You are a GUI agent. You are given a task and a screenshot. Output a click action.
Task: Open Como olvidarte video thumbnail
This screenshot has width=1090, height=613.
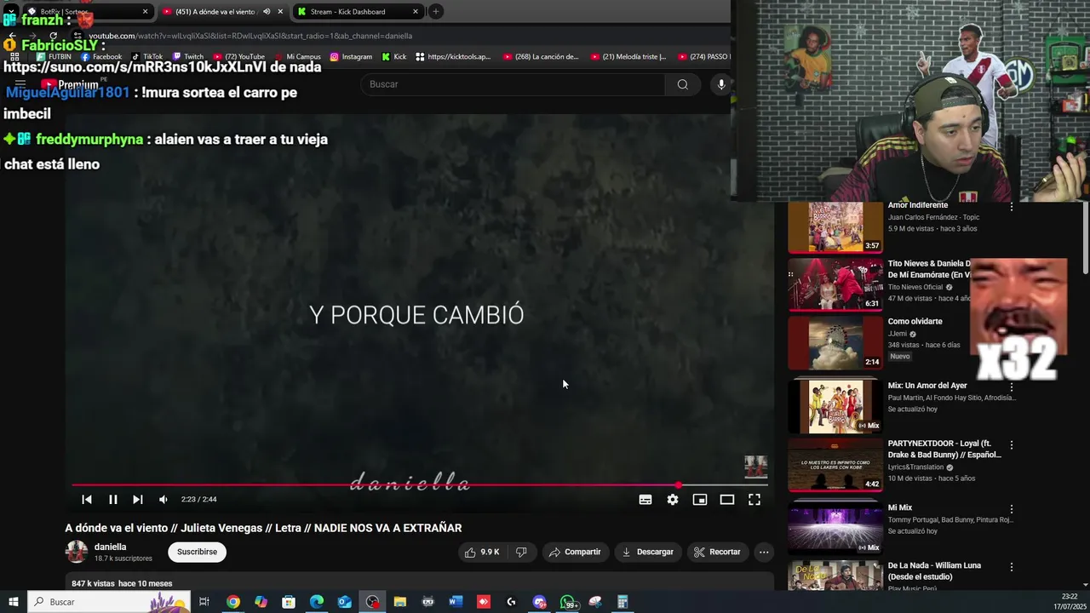[x=835, y=343]
